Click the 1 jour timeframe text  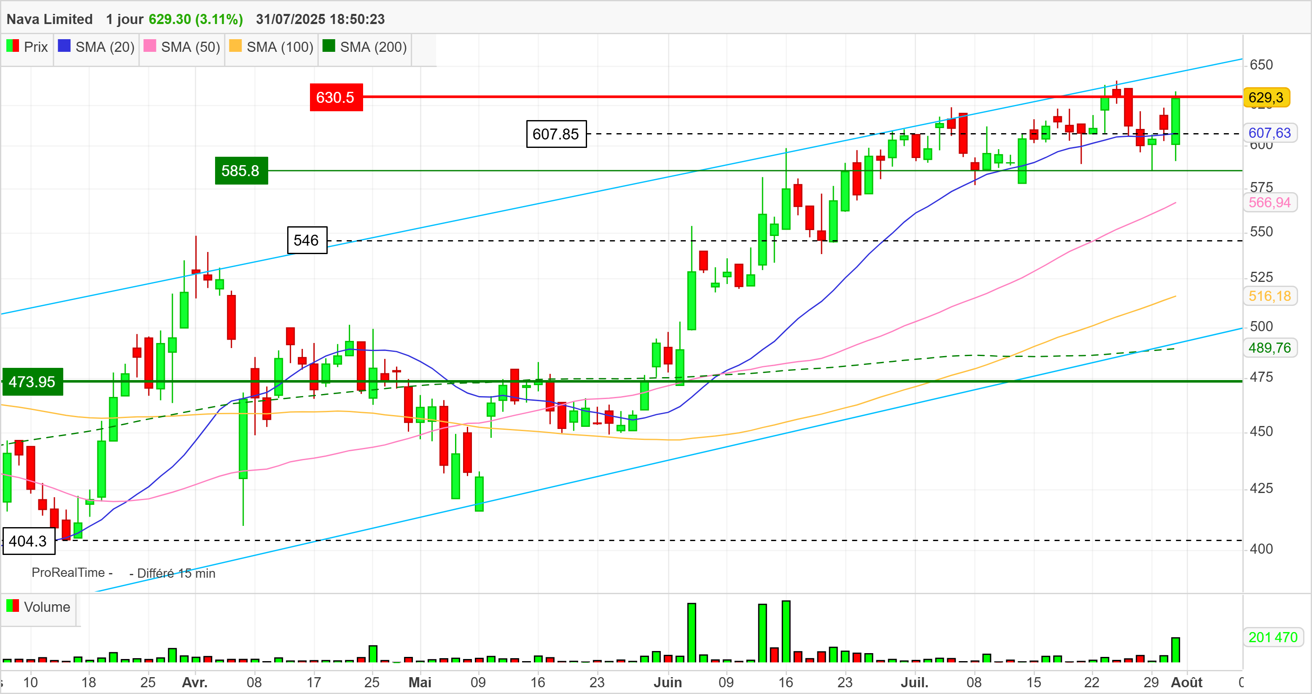125,19
